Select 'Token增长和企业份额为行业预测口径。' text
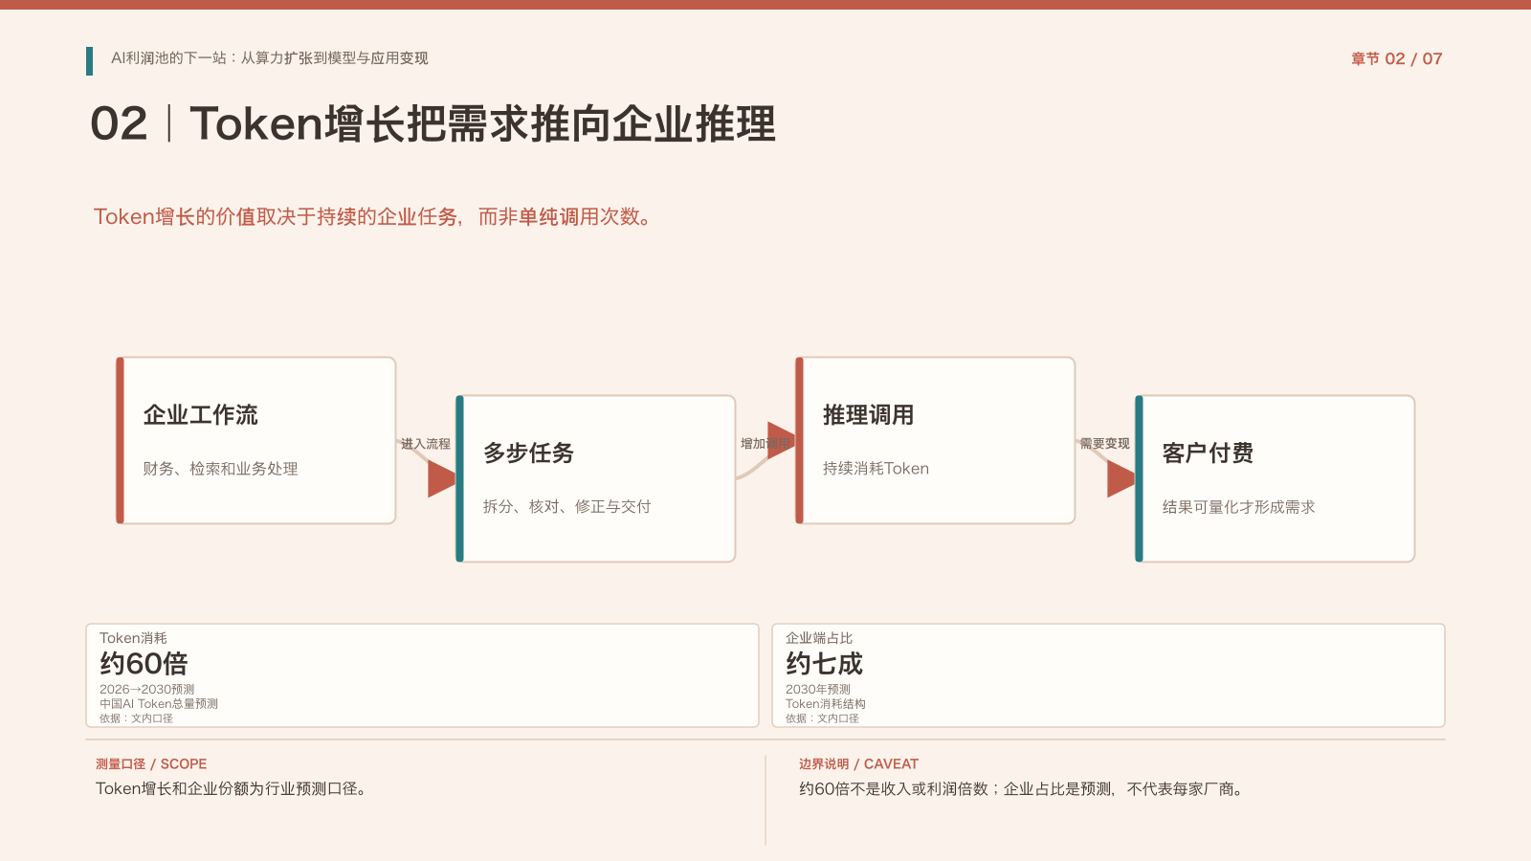Viewport: 1531px width, 861px height. coord(232,789)
